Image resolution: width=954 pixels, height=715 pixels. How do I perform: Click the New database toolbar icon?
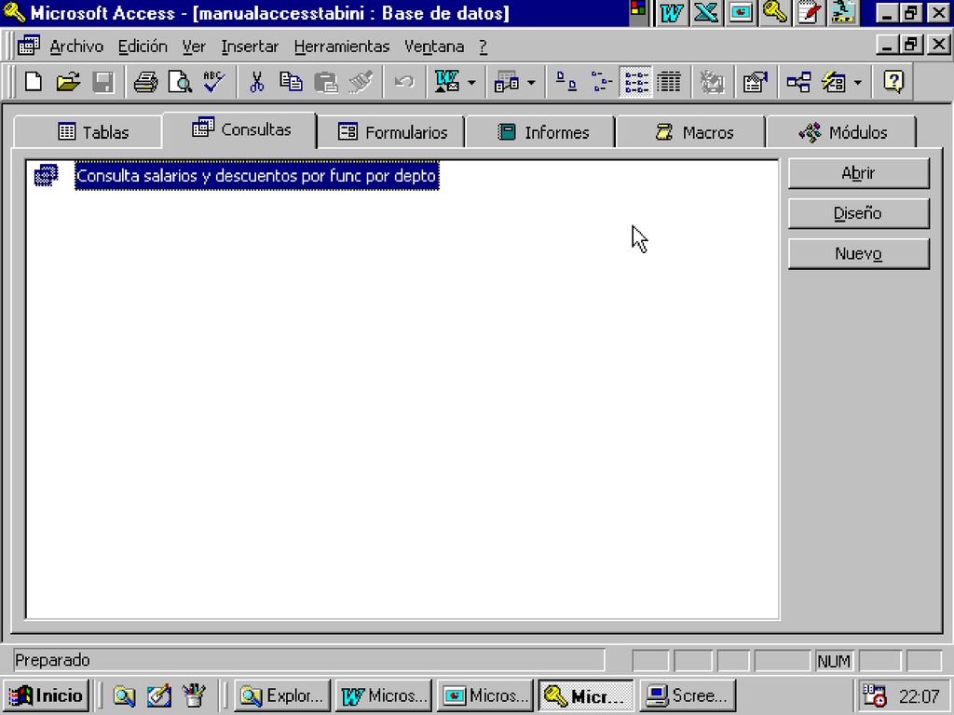[x=34, y=82]
